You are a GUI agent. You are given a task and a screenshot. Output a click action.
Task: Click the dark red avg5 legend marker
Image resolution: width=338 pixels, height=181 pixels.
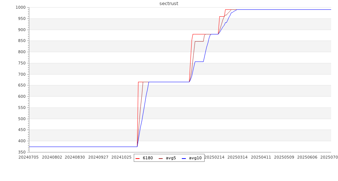click(161, 159)
